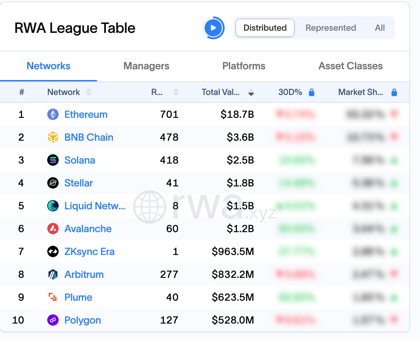
Task: Click the 701 count for Ethereum
Action: [x=169, y=115]
